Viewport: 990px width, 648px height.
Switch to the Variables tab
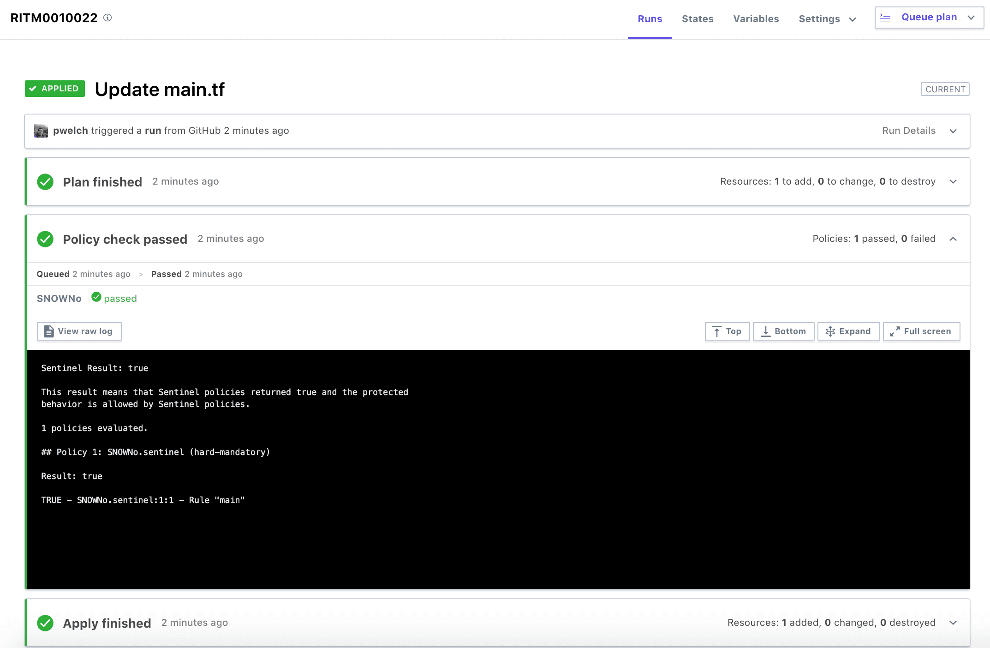pos(756,19)
